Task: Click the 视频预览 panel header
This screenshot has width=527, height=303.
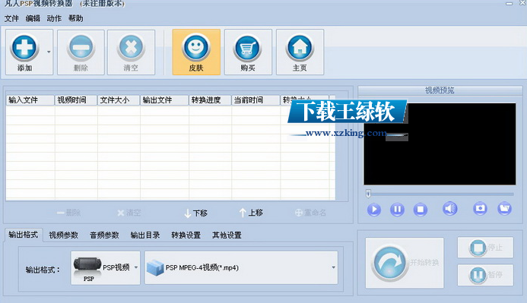Action: 440,90
